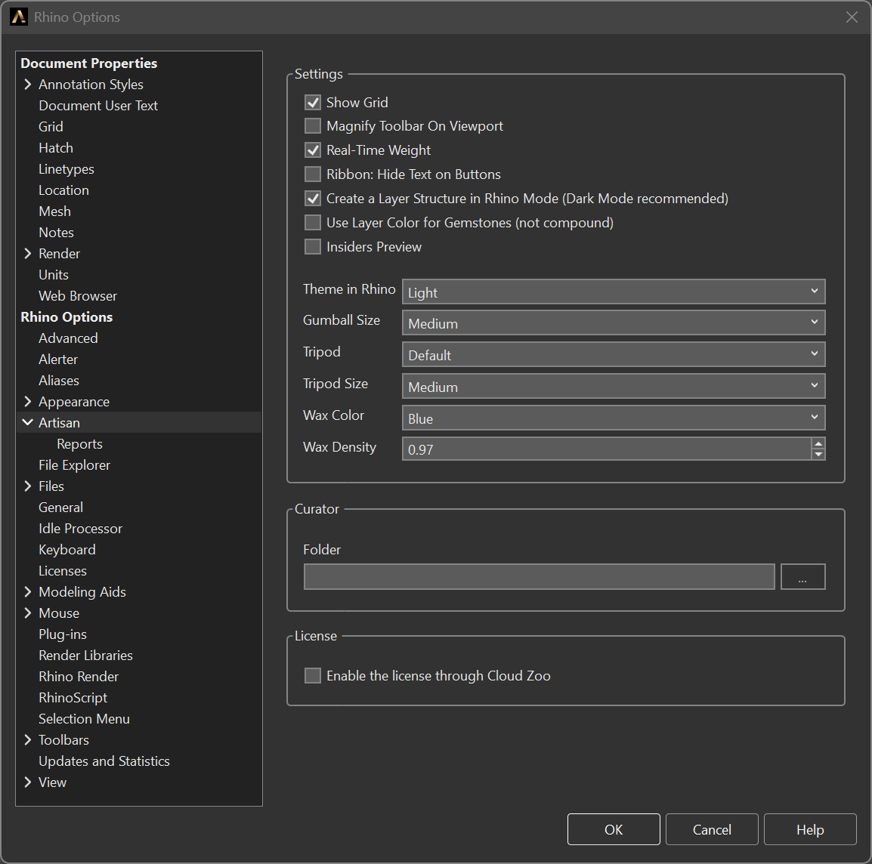Select the Selection Menu page
This screenshot has width=872, height=864.
click(x=84, y=718)
